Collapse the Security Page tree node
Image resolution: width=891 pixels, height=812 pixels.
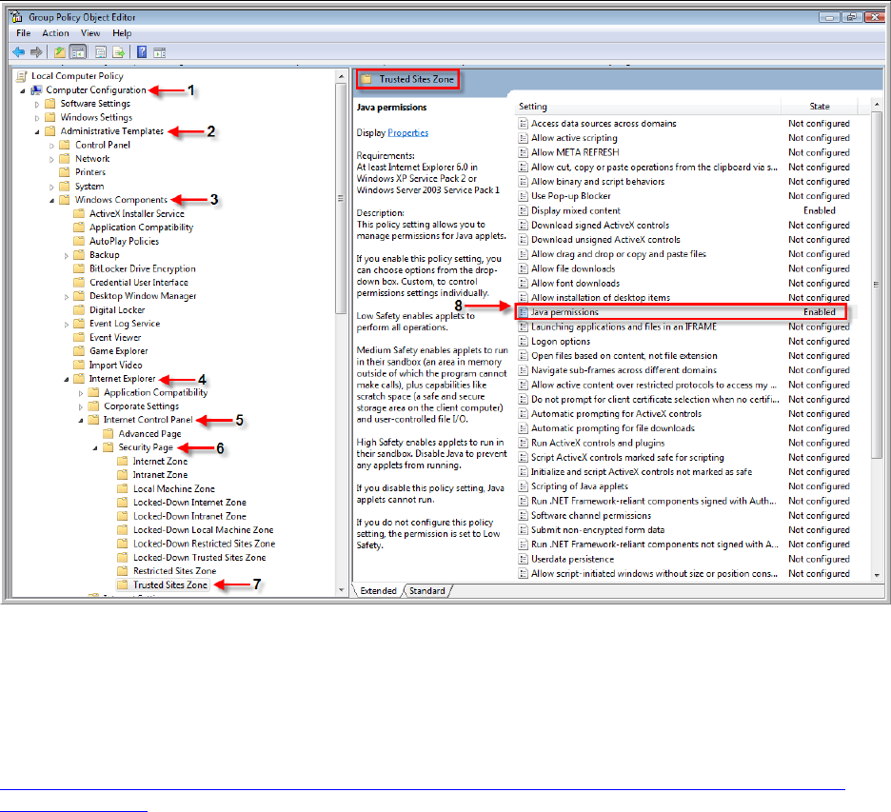click(x=94, y=446)
